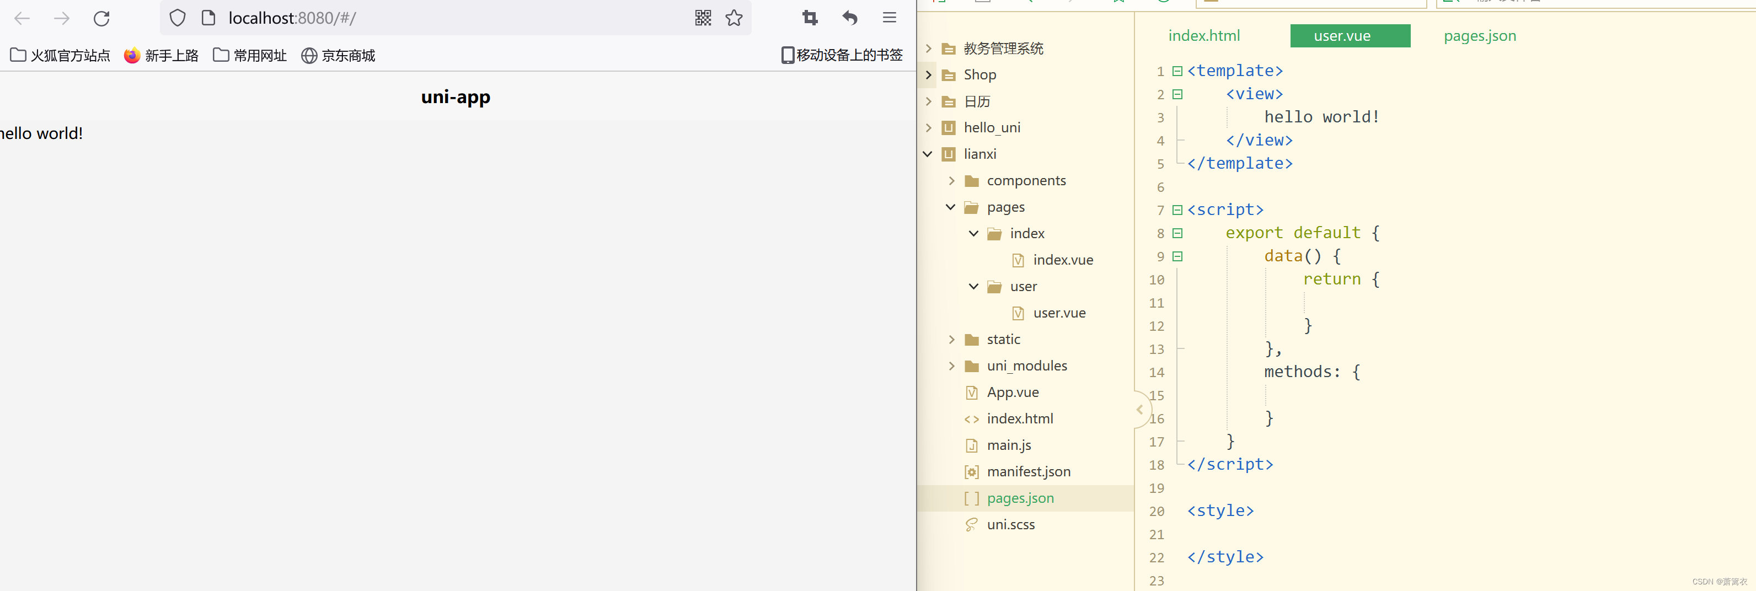Expand the 教务管理系统 project

pos(928,49)
